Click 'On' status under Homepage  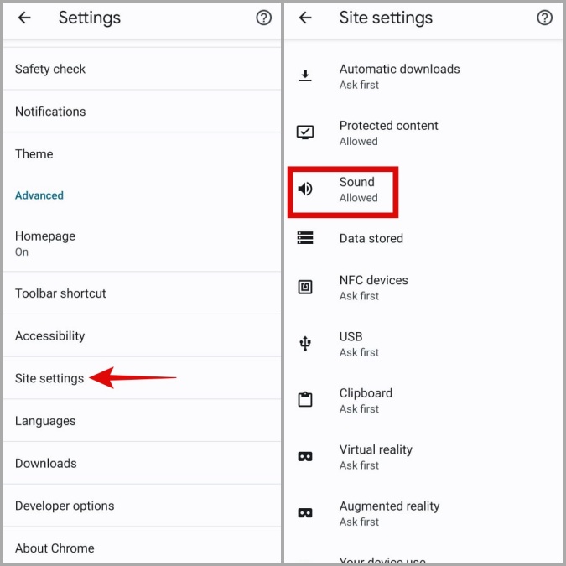(22, 252)
